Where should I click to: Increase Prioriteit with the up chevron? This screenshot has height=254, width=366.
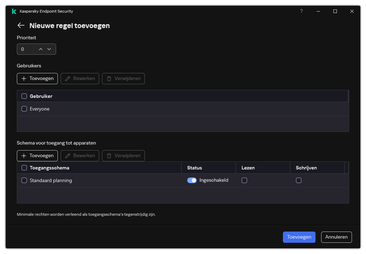[41, 49]
